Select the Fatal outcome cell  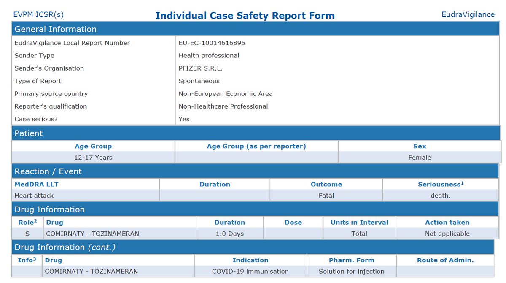(326, 196)
